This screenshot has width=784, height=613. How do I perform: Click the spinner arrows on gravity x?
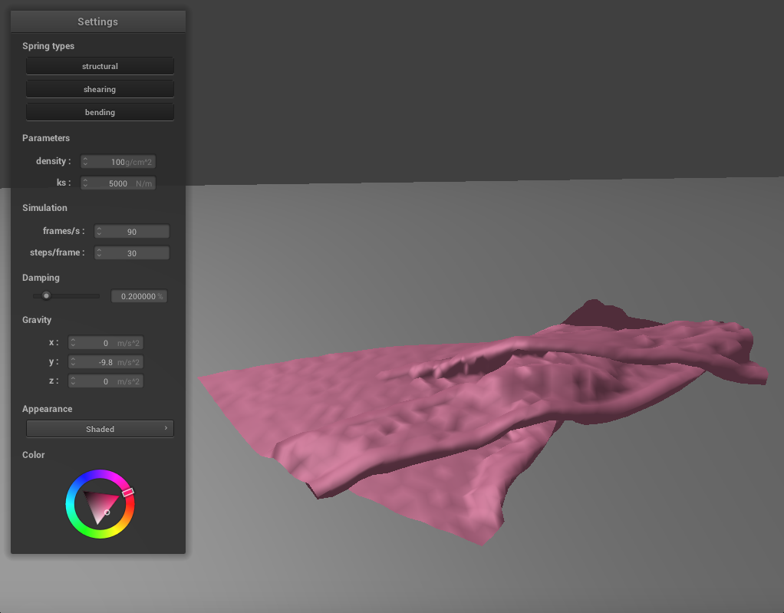(x=73, y=343)
